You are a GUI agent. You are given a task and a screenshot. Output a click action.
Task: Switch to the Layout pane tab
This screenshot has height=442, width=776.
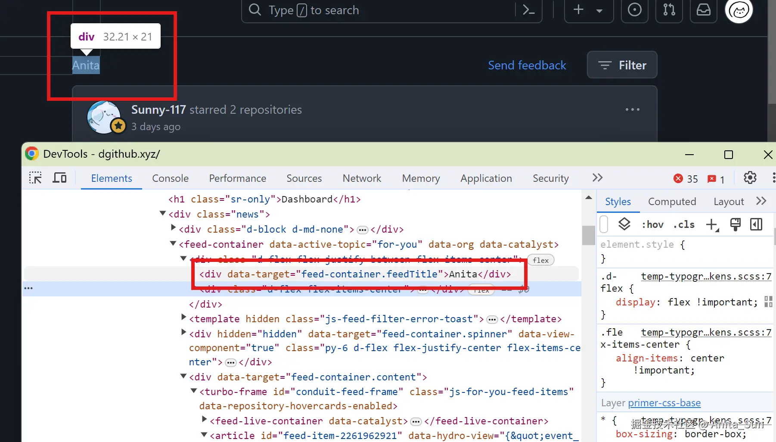coord(728,202)
